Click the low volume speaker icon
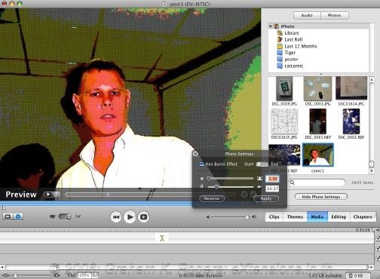Viewport: 380px width, 279px height. point(208,217)
